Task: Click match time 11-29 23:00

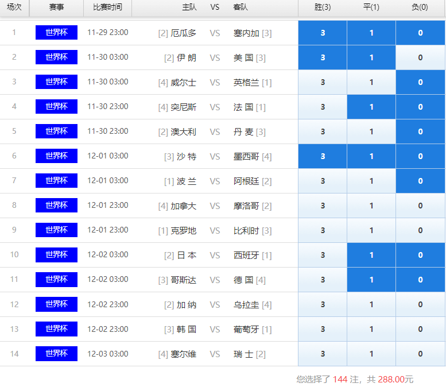Action: pyautogui.click(x=108, y=32)
